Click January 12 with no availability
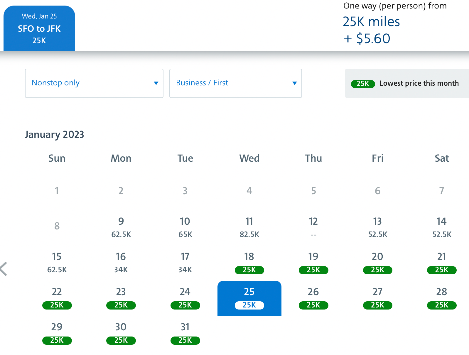Image resolution: width=469 pixels, height=355 pixels. click(x=313, y=227)
